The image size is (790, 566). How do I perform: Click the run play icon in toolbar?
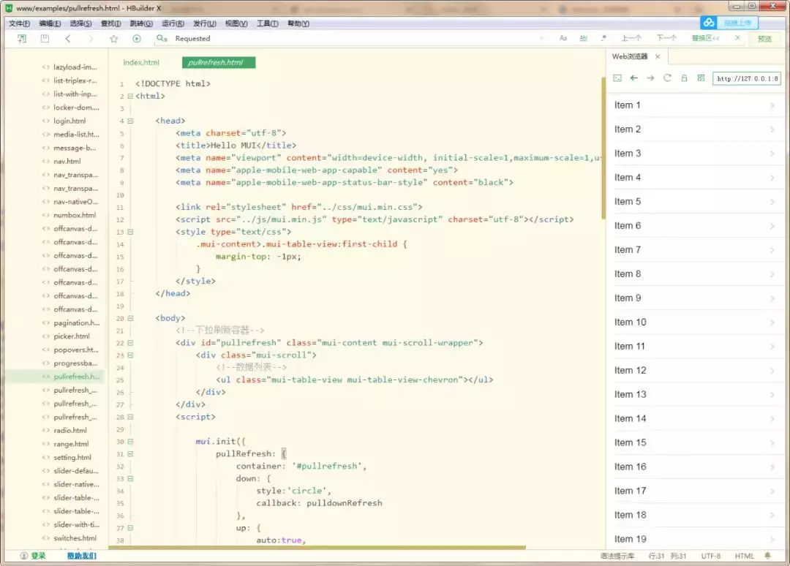137,39
